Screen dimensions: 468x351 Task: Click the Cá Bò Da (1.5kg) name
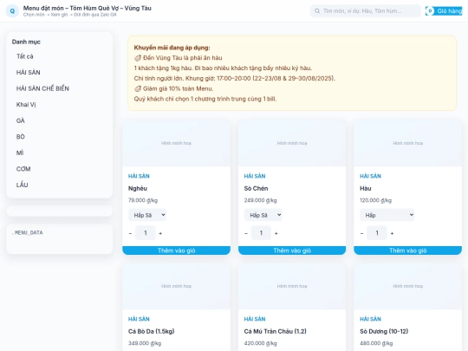pyautogui.click(x=152, y=331)
